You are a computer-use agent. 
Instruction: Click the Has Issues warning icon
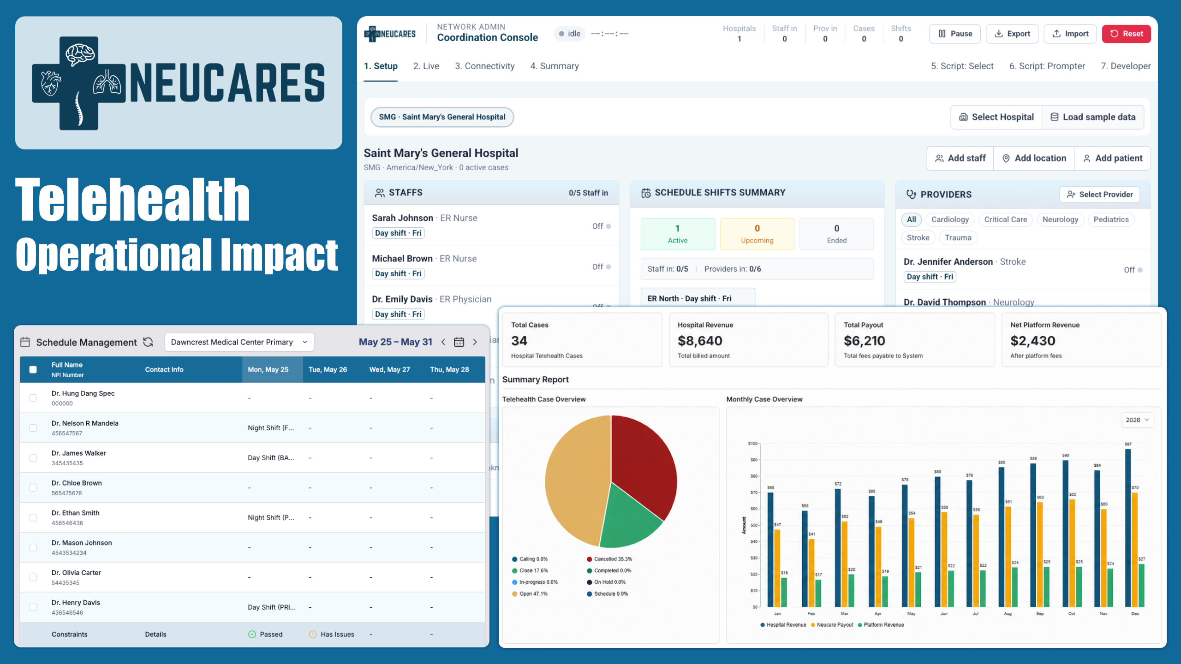tap(313, 634)
